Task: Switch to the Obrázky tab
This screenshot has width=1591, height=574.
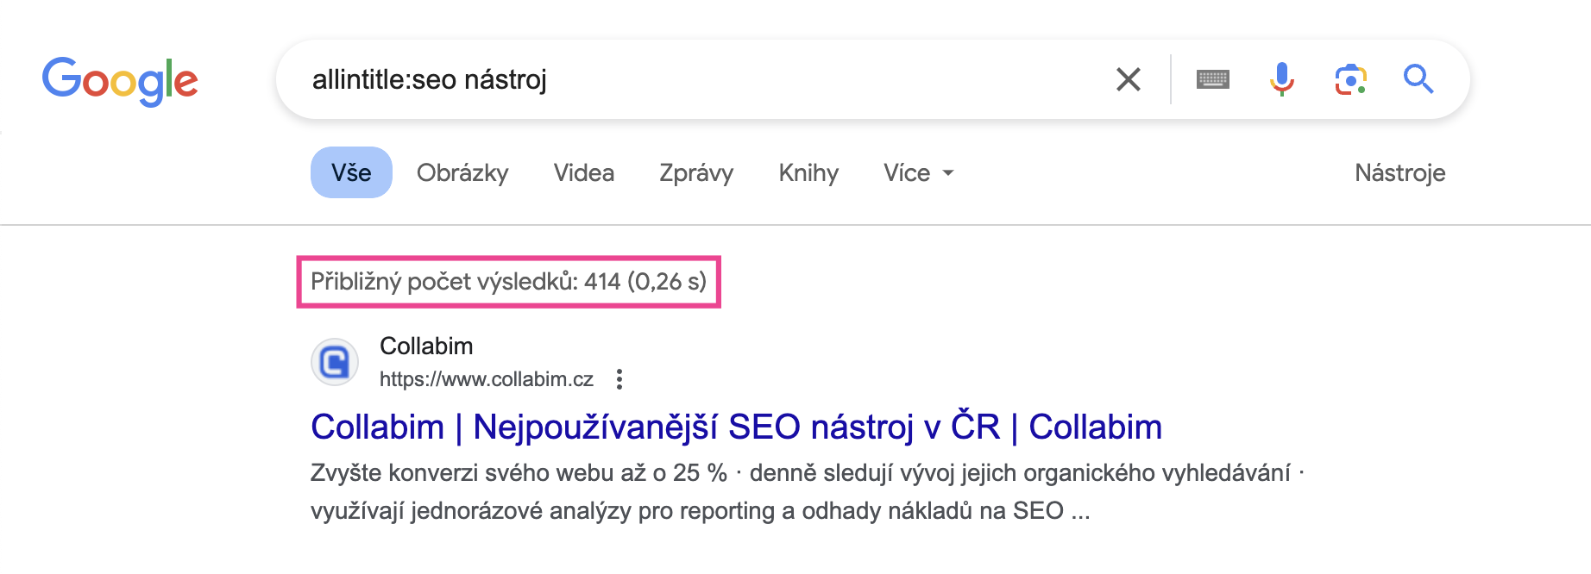Action: [x=462, y=172]
